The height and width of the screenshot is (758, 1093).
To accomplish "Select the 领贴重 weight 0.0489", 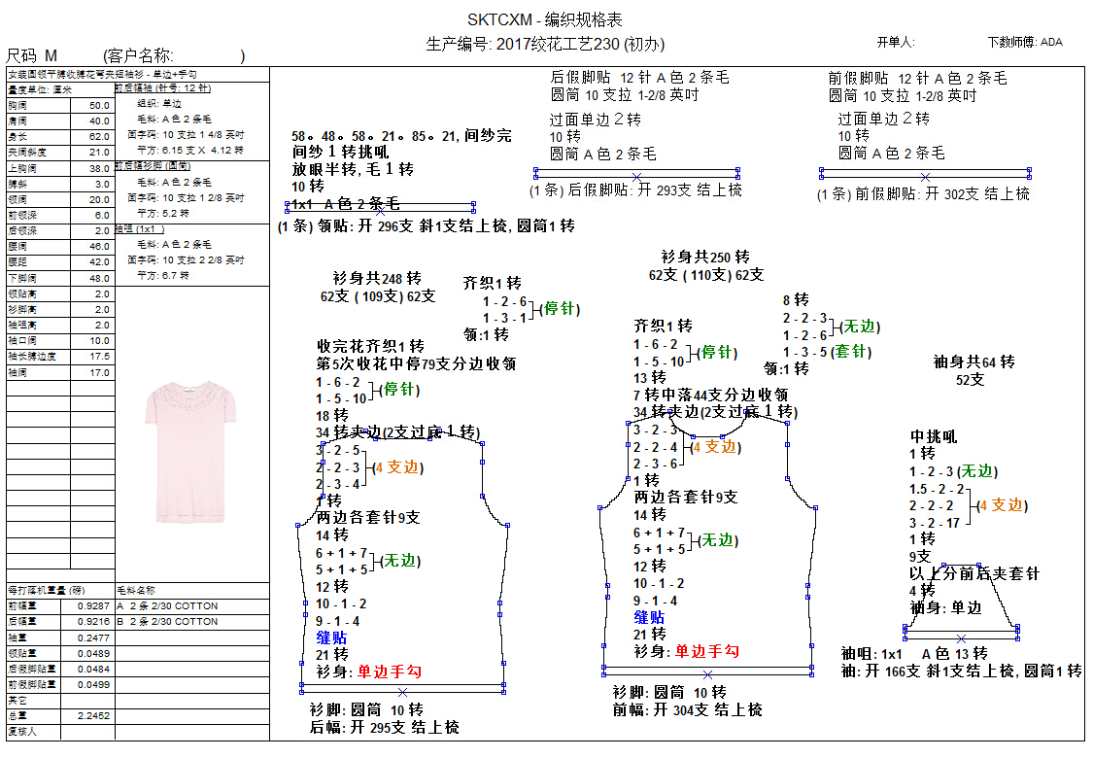I will (x=93, y=653).
